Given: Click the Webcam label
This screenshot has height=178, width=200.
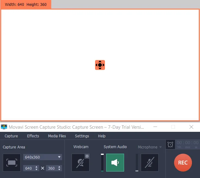Looking at the screenshot, I should (x=81, y=147).
